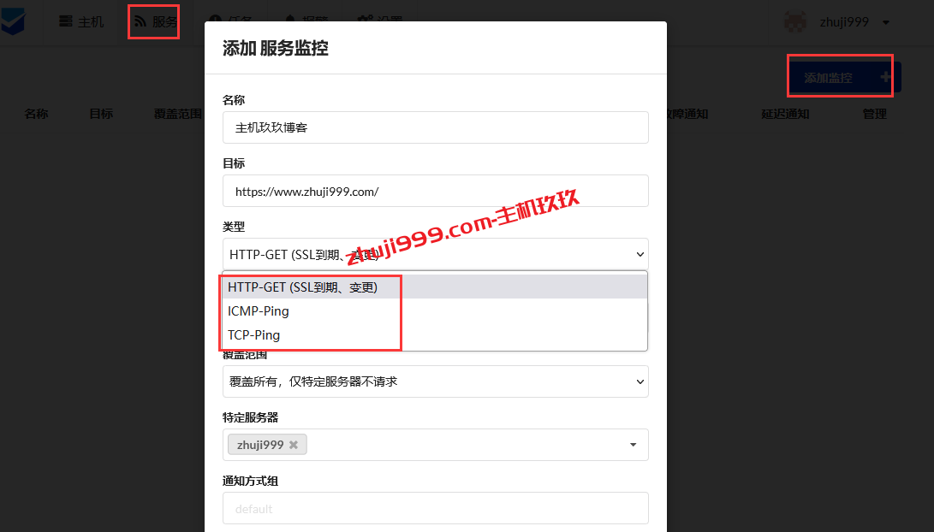The height and width of the screenshot is (532, 934).
Task: Open the zhuji999 account dropdown caret
Action: click(x=886, y=22)
